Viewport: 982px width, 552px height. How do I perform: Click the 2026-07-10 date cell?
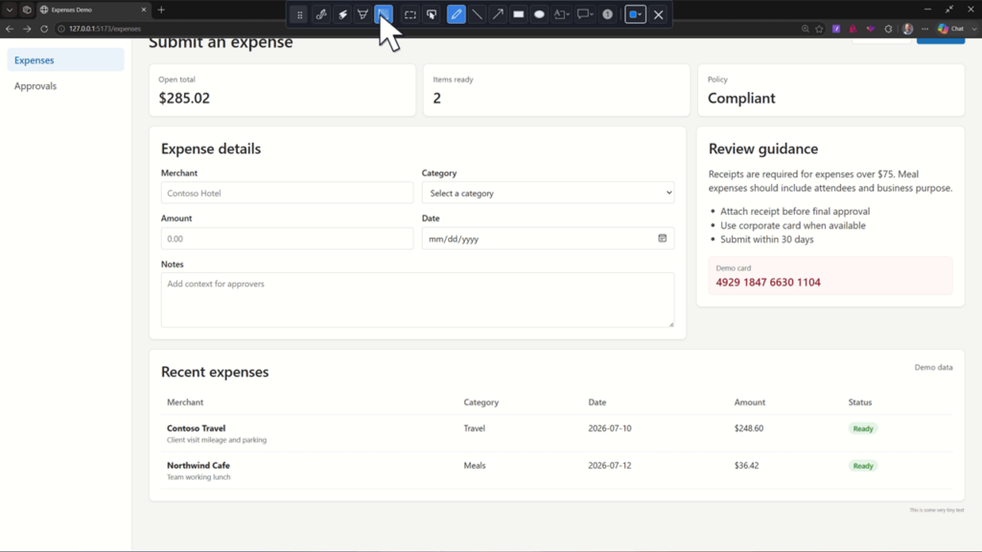coord(609,428)
